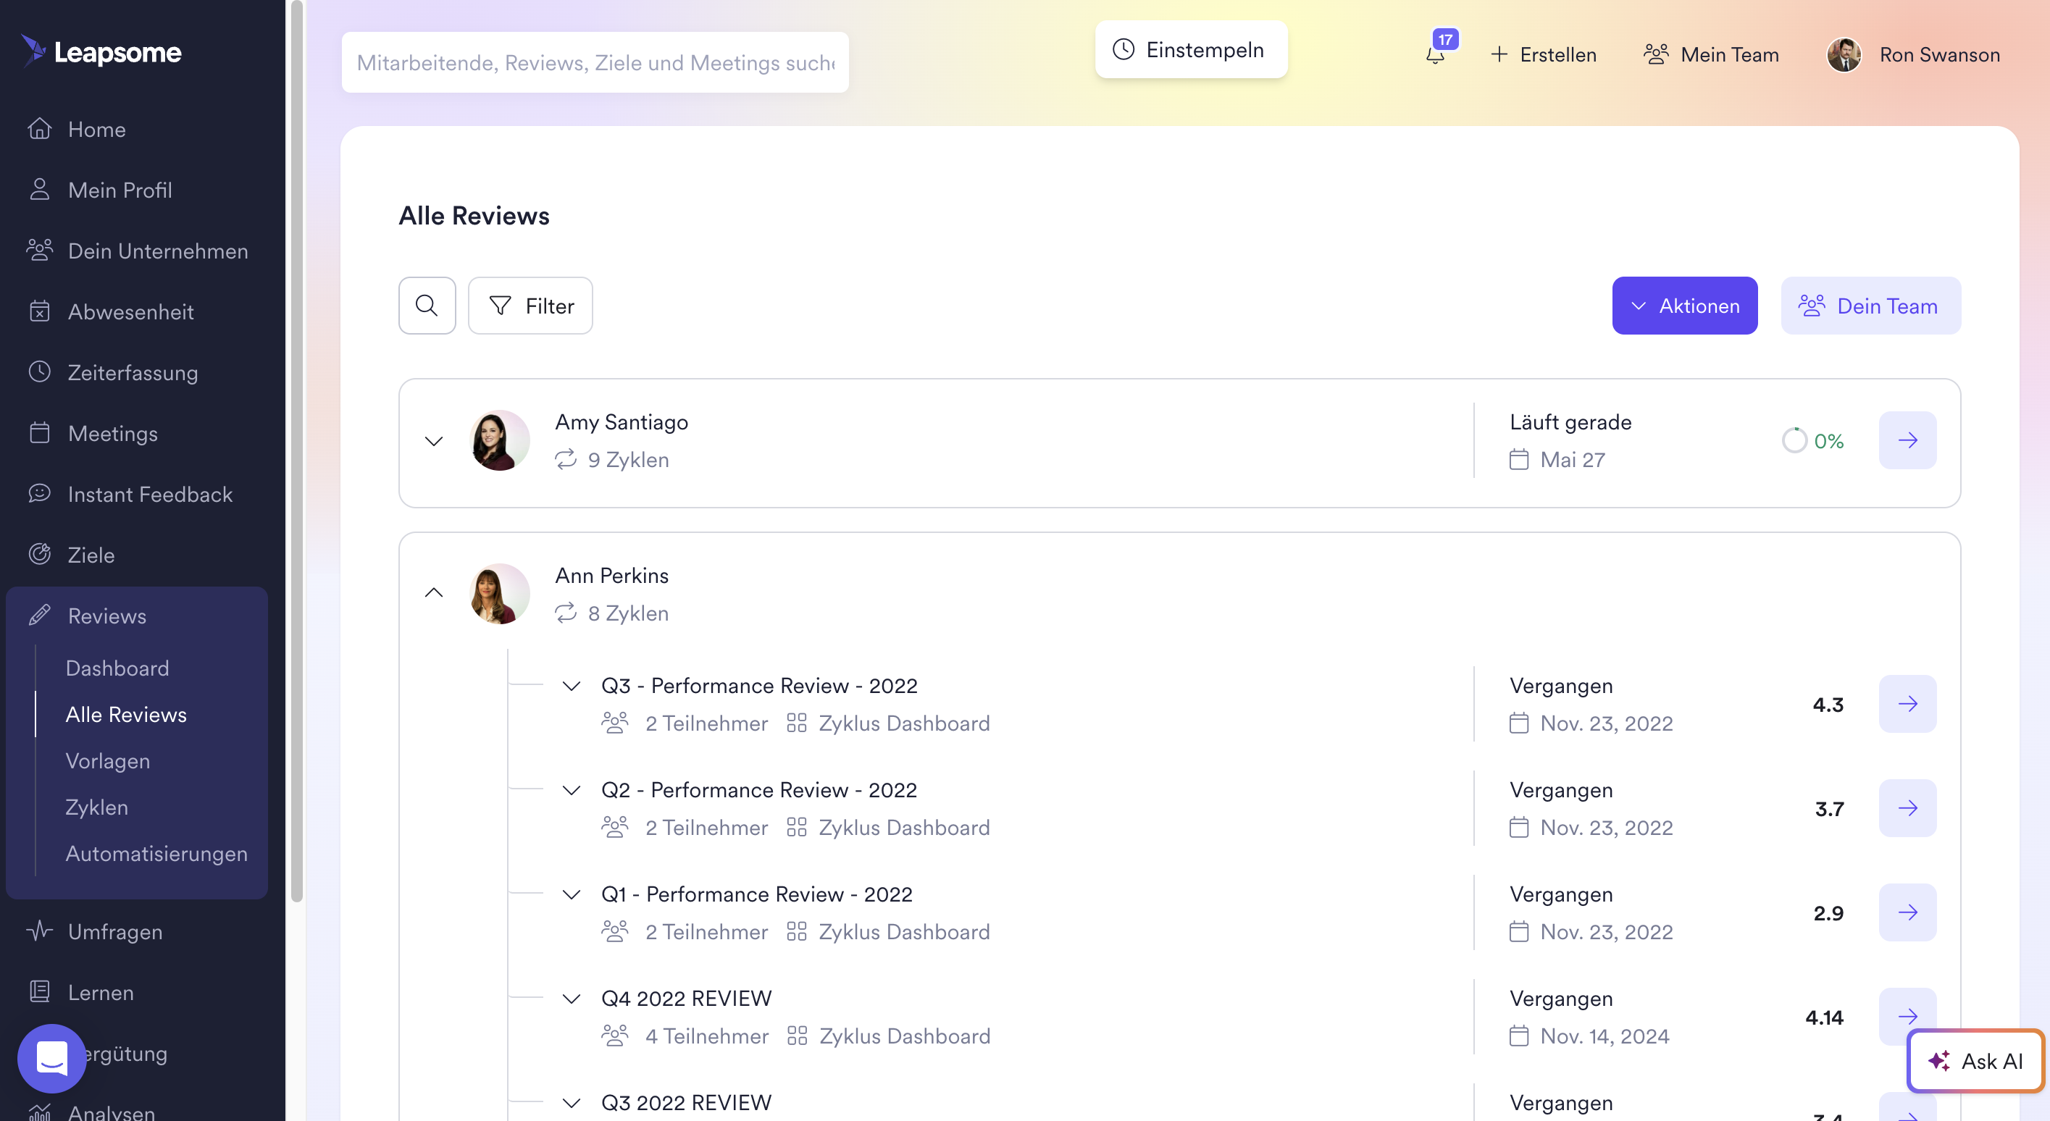Image resolution: width=2050 pixels, height=1121 pixels.
Task: Click '9 Zyklen' under Amy Santiago
Action: click(628, 460)
